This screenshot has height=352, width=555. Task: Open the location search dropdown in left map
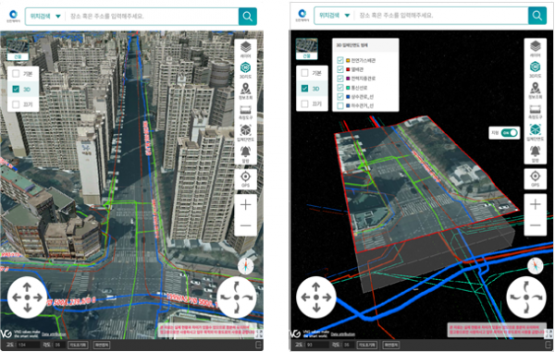(x=45, y=17)
